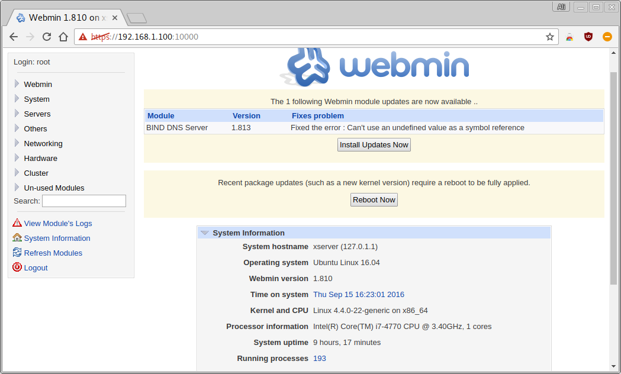Click the Refresh Modules arrows icon

(17, 252)
